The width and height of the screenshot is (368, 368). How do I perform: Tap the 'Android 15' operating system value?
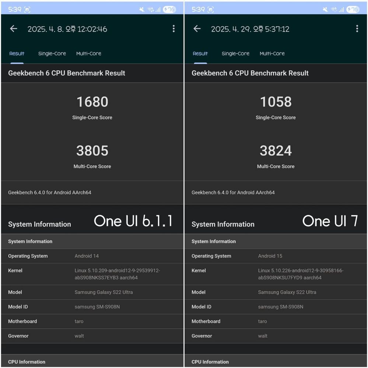(x=270, y=256)
